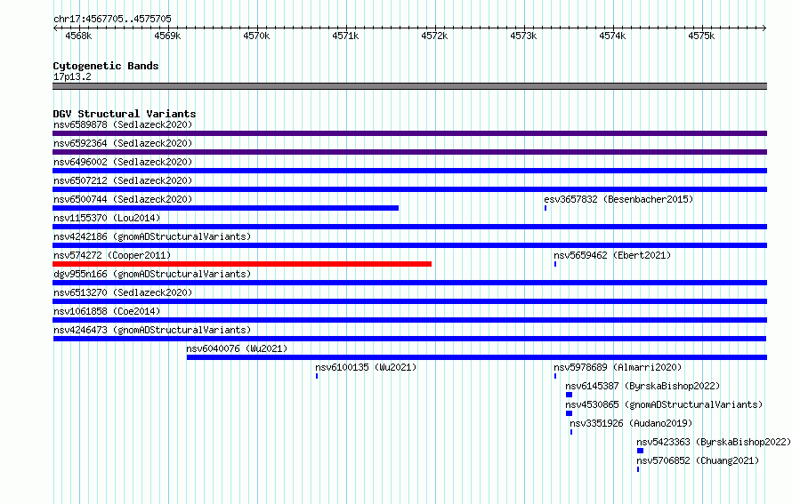Click the small blue marker under nsv5423363
The height and width of the screenshot is (504, 792).
click(640, 451)
